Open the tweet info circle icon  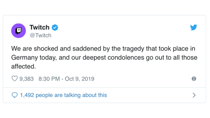[194, 79]
